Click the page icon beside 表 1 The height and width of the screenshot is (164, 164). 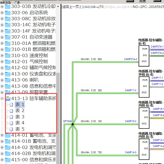point(11,105)
